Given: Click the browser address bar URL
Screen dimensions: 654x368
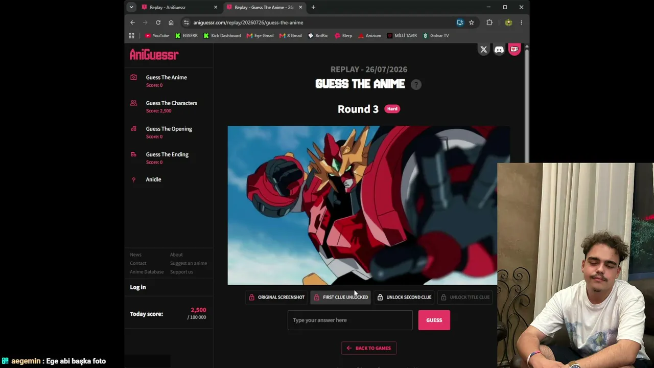Looking at the screenshot, I should click(248, 22).
